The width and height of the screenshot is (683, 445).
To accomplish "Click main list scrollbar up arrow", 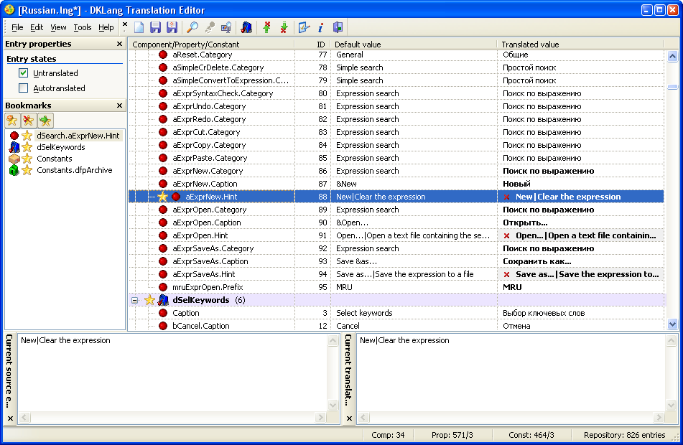I will click(x=672, y=56).
